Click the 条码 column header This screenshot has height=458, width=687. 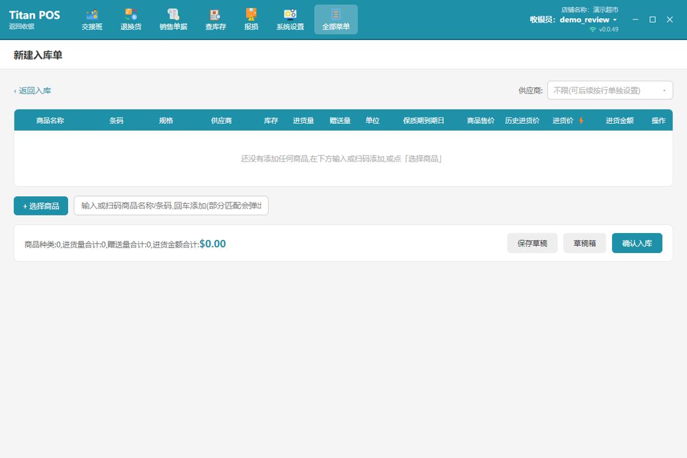[x=116, y=121]
